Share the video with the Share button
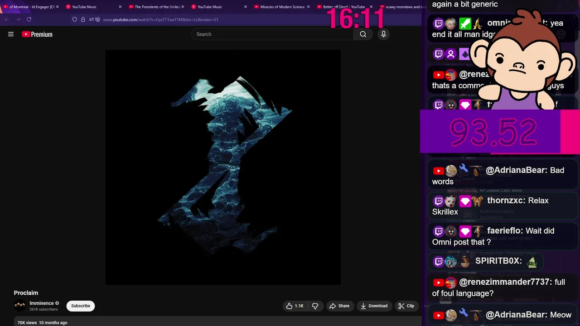 339,306
